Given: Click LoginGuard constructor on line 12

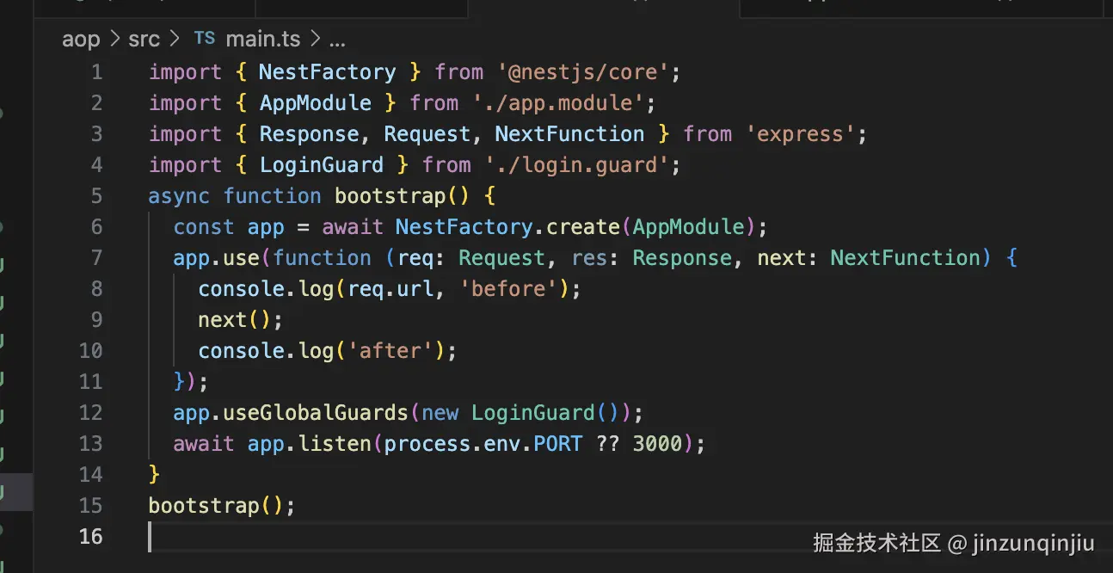Looking at the screenshot, I should click(533, 413).
